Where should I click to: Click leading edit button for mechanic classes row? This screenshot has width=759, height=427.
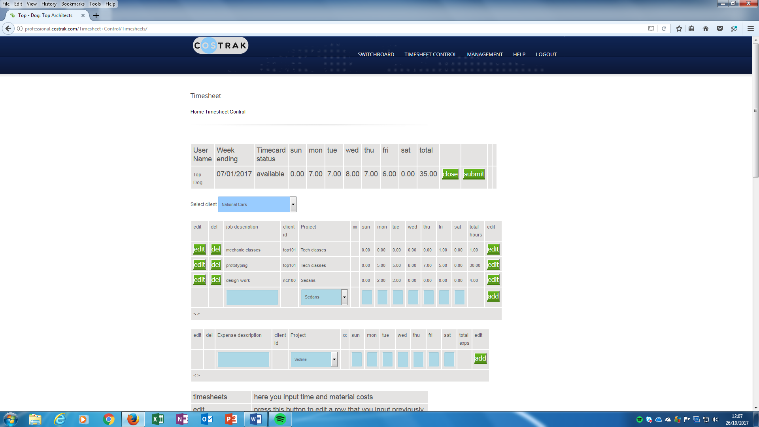pos(200,249)
